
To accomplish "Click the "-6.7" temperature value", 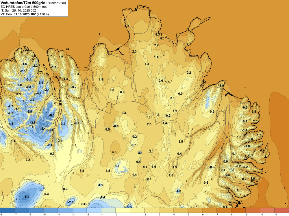I will click(x=58, y=78).
